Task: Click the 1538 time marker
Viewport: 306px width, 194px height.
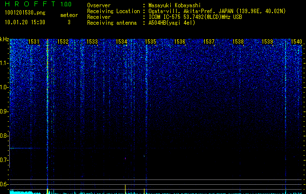Action: pyautogui.click(x=238, y=41)
